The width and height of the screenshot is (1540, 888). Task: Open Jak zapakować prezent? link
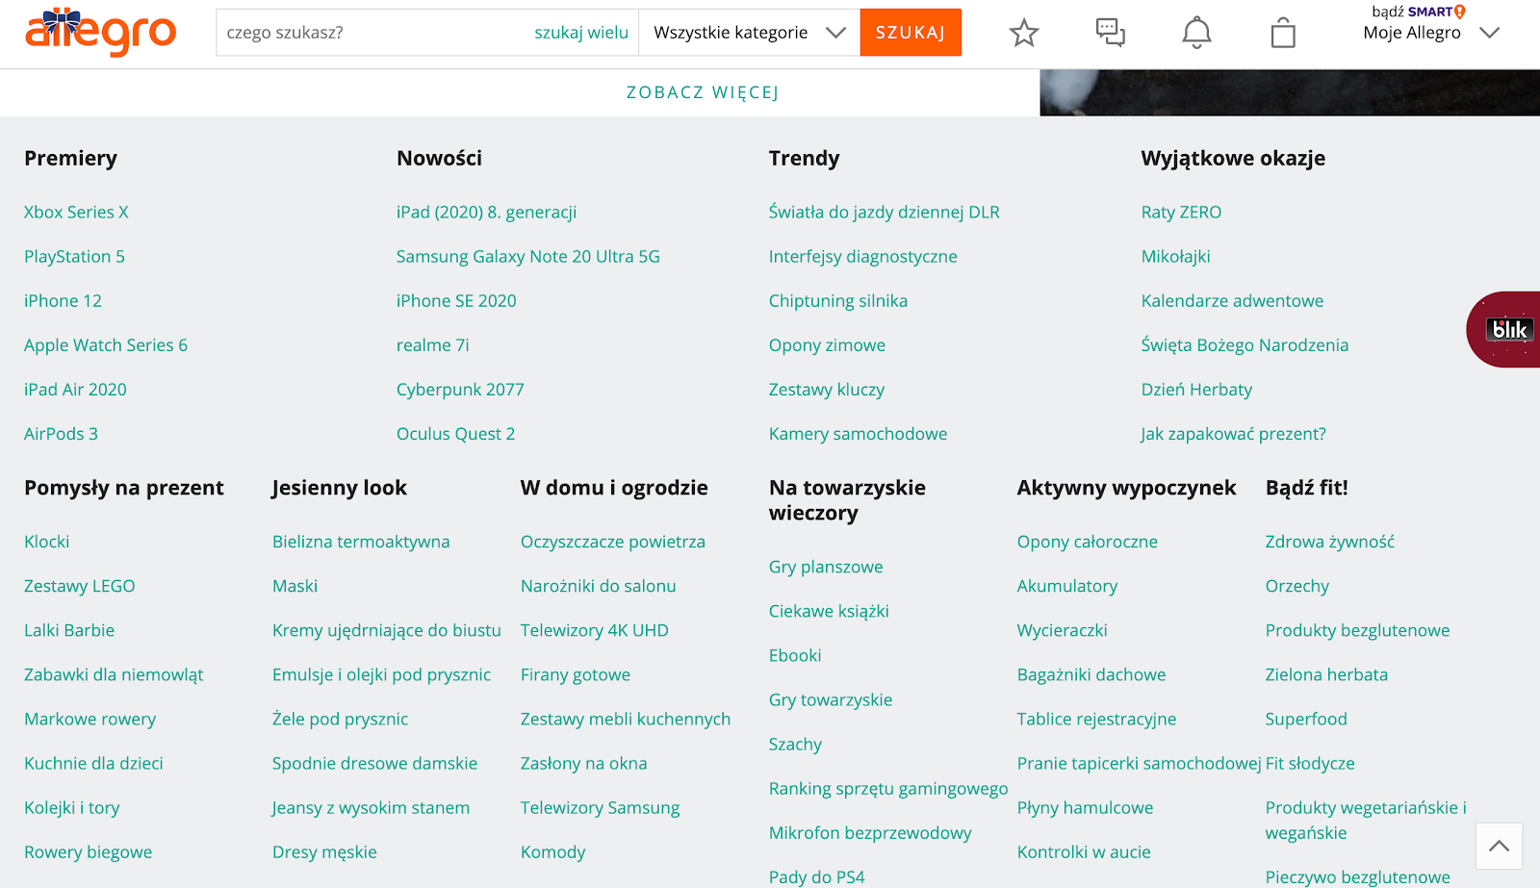click(x=1233, y=434)
